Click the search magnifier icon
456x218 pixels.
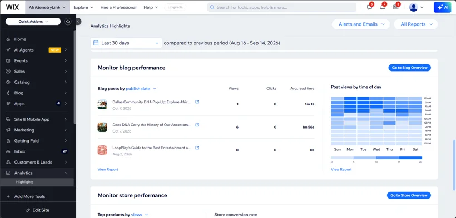(212, 7)
